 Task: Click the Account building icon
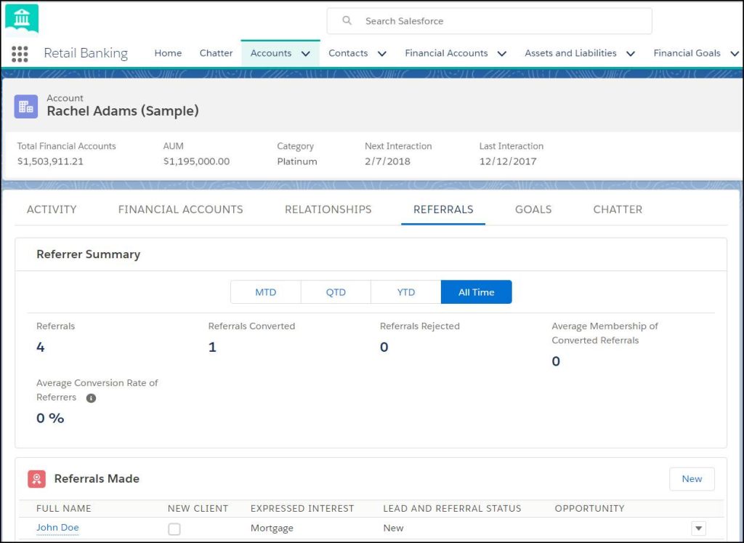coord(26,105)
